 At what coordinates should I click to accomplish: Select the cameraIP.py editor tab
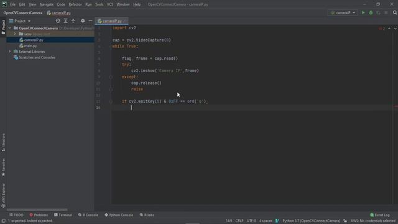112,21
